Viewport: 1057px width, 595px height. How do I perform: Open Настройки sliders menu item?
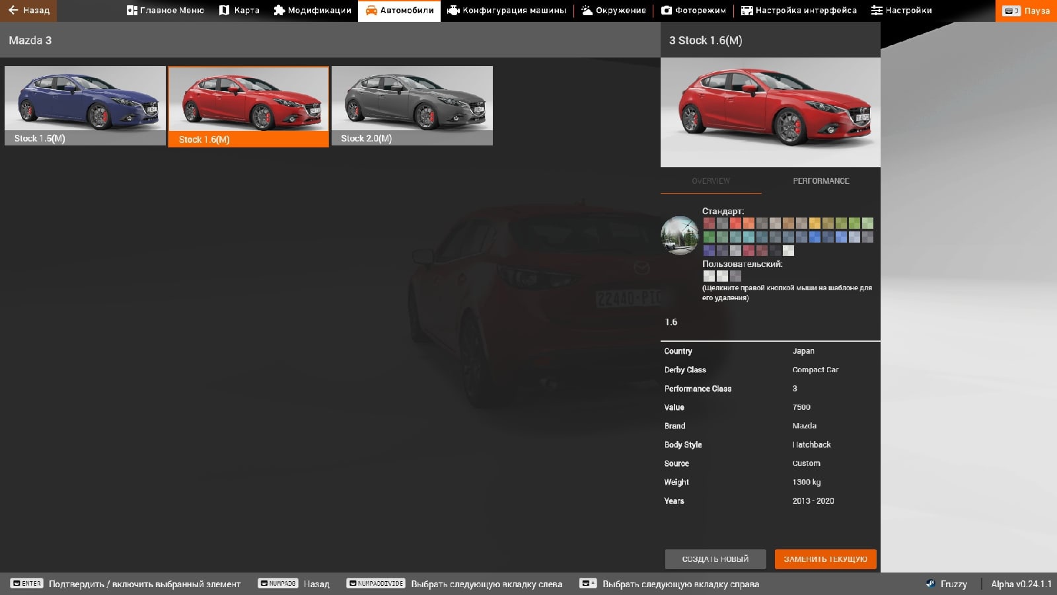tap(901, 11)
